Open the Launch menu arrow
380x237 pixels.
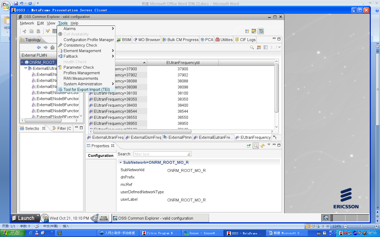coord(38,216)
